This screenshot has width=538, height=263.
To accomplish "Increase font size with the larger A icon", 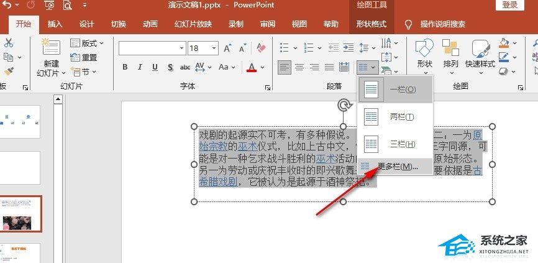I will coord(228,48).
